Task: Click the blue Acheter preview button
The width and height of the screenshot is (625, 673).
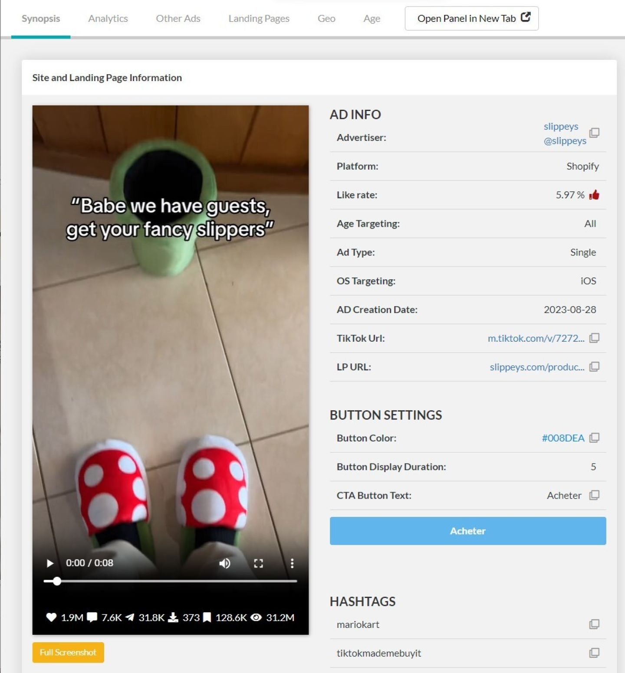Action: click(467, 531)
